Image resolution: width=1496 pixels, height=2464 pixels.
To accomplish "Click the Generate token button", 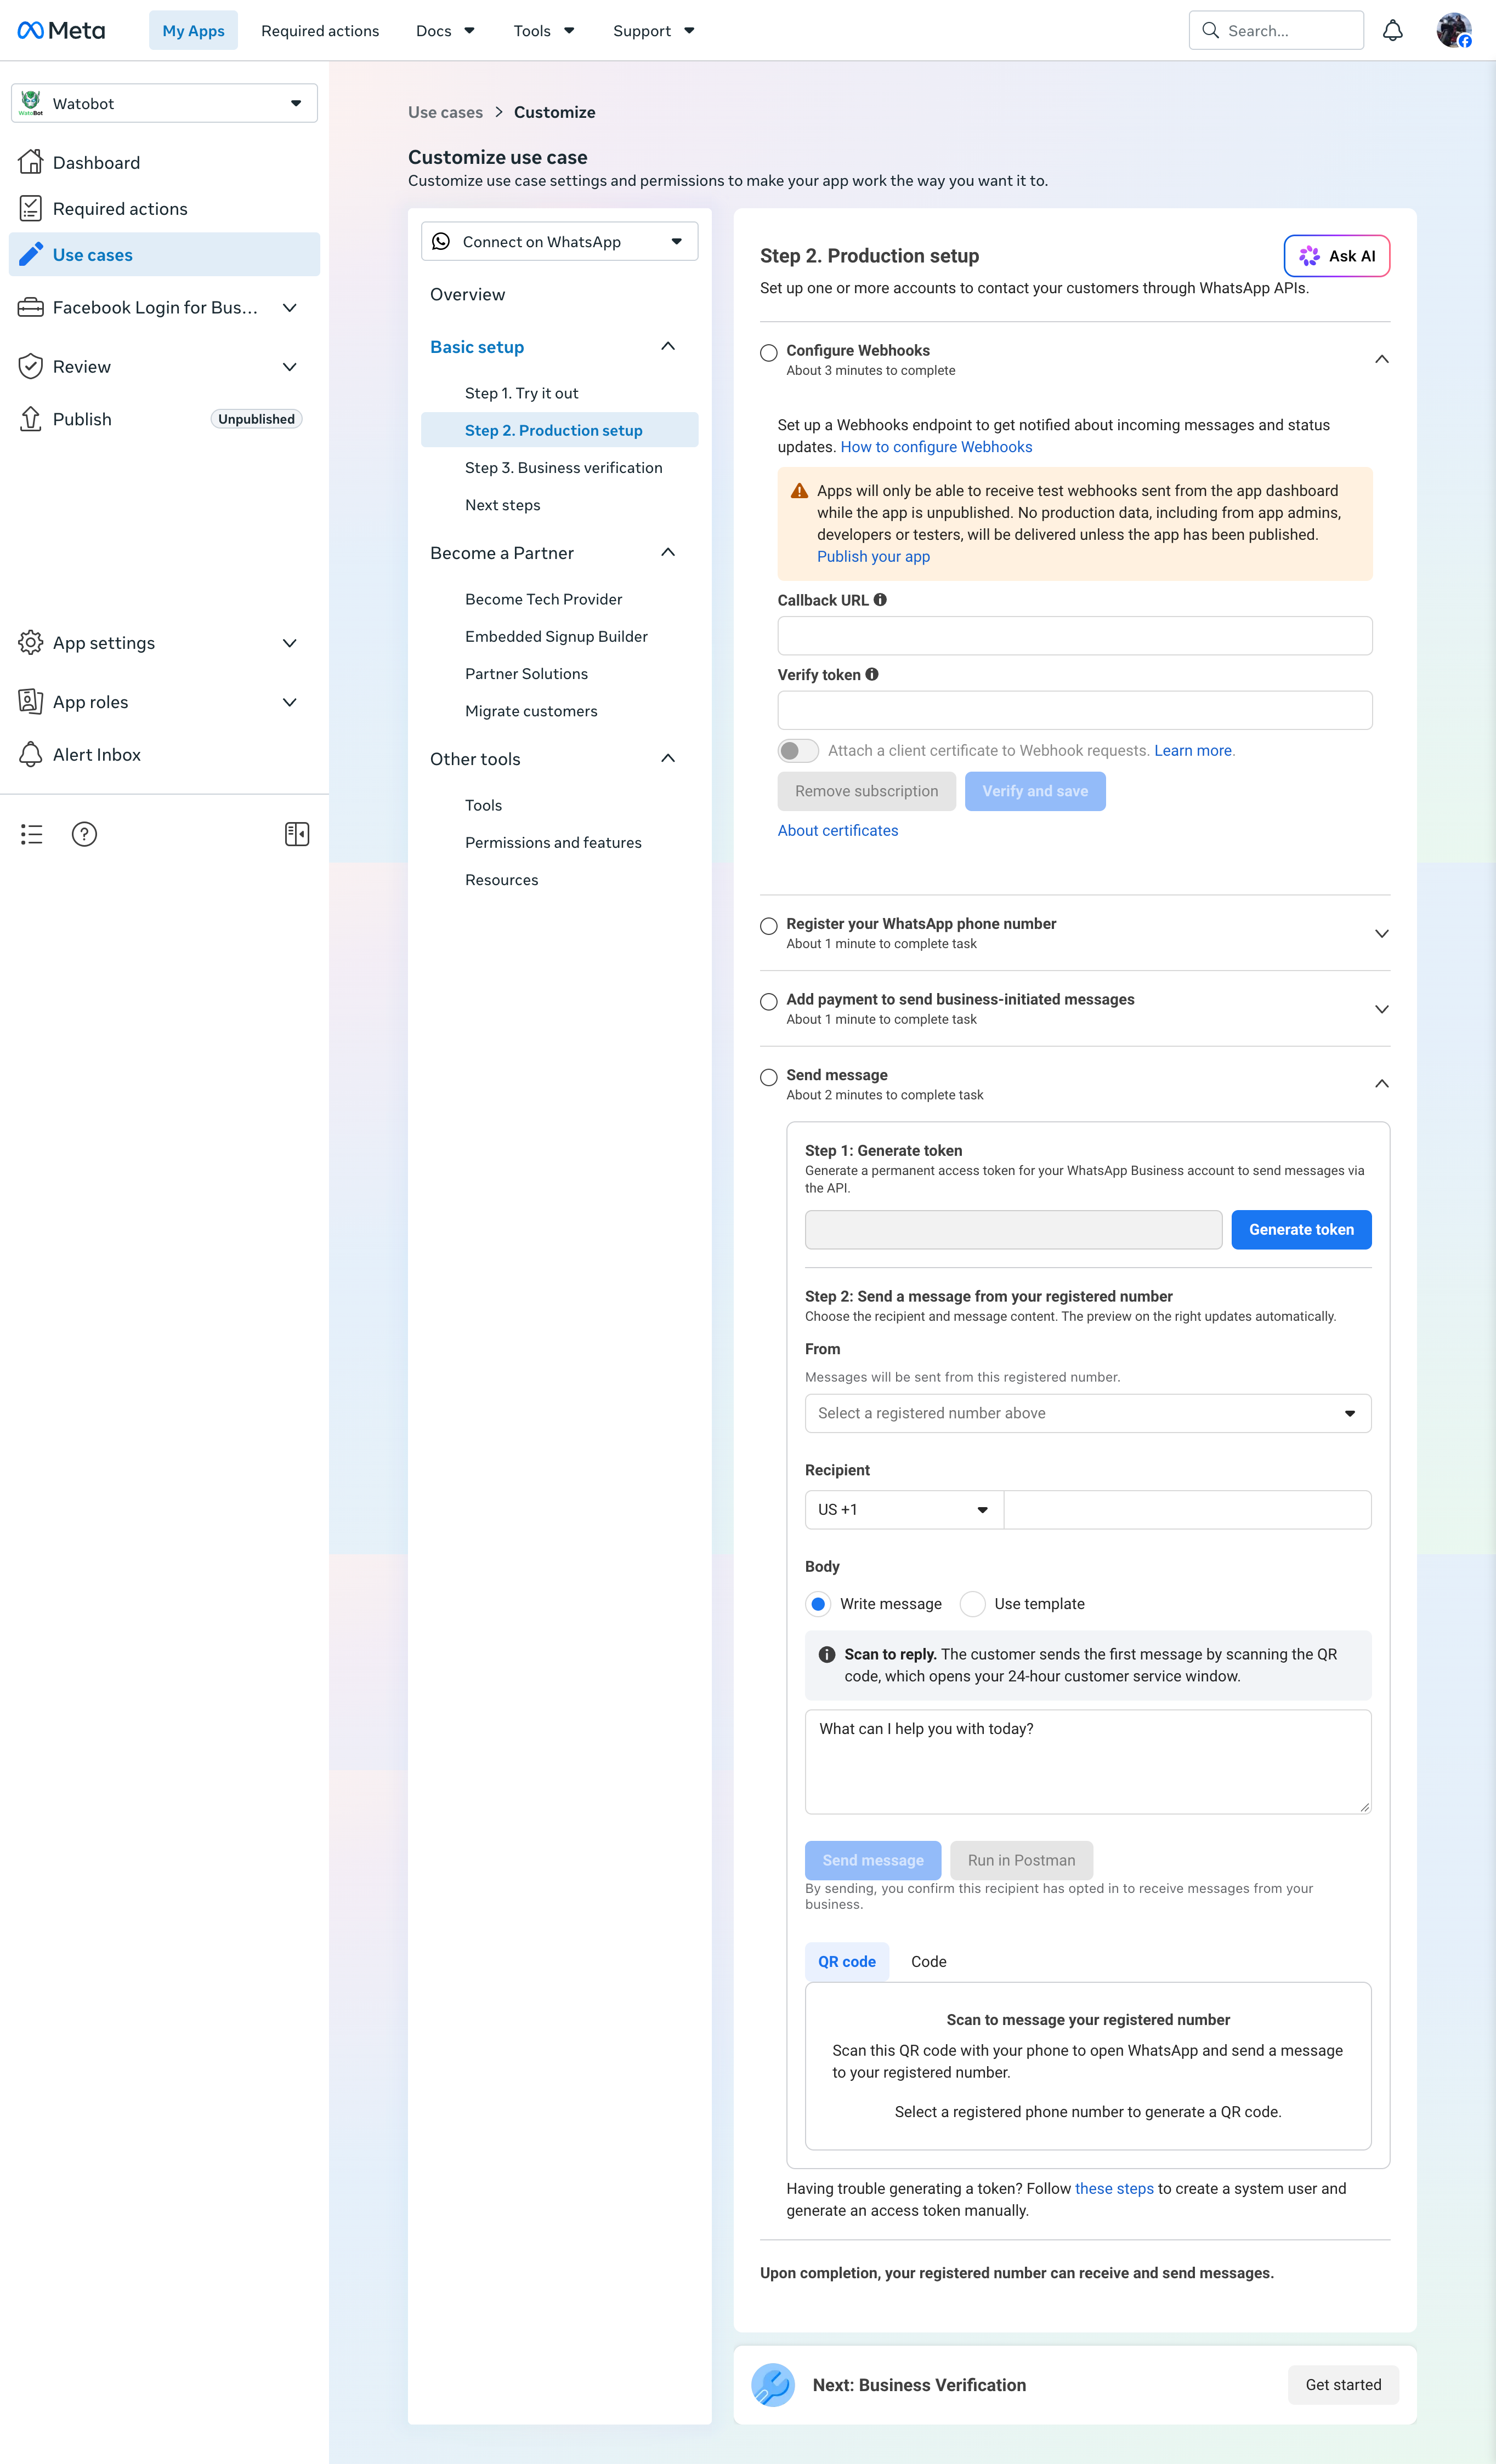I will (x=1301, y=1229).
